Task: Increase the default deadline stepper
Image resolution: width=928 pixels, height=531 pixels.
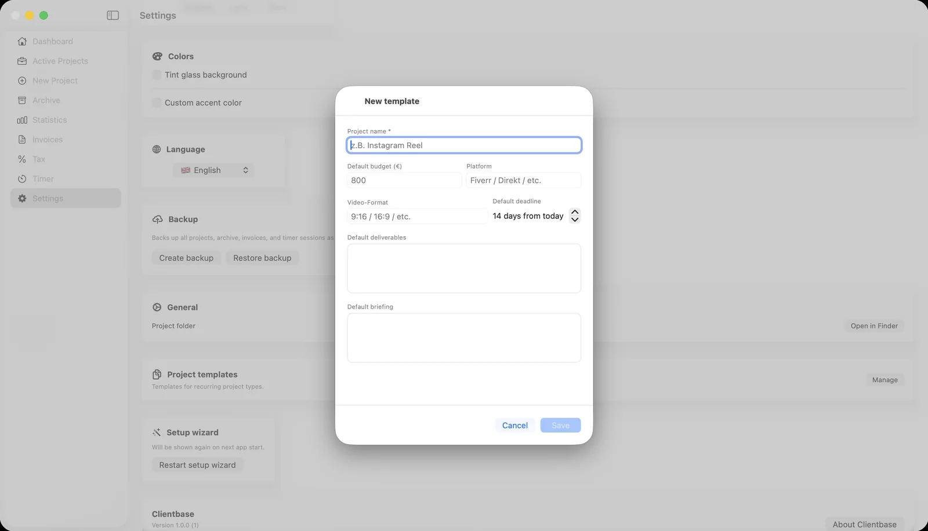Action: tap(575, 212)
